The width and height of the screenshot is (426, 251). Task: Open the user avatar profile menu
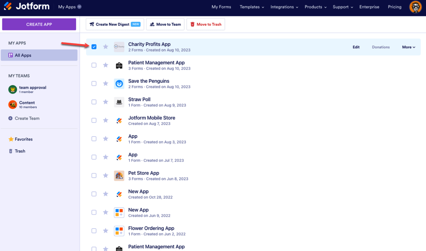point(415,7)
